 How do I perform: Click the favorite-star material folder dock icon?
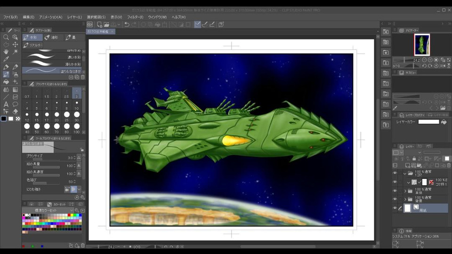pos(386,52)
